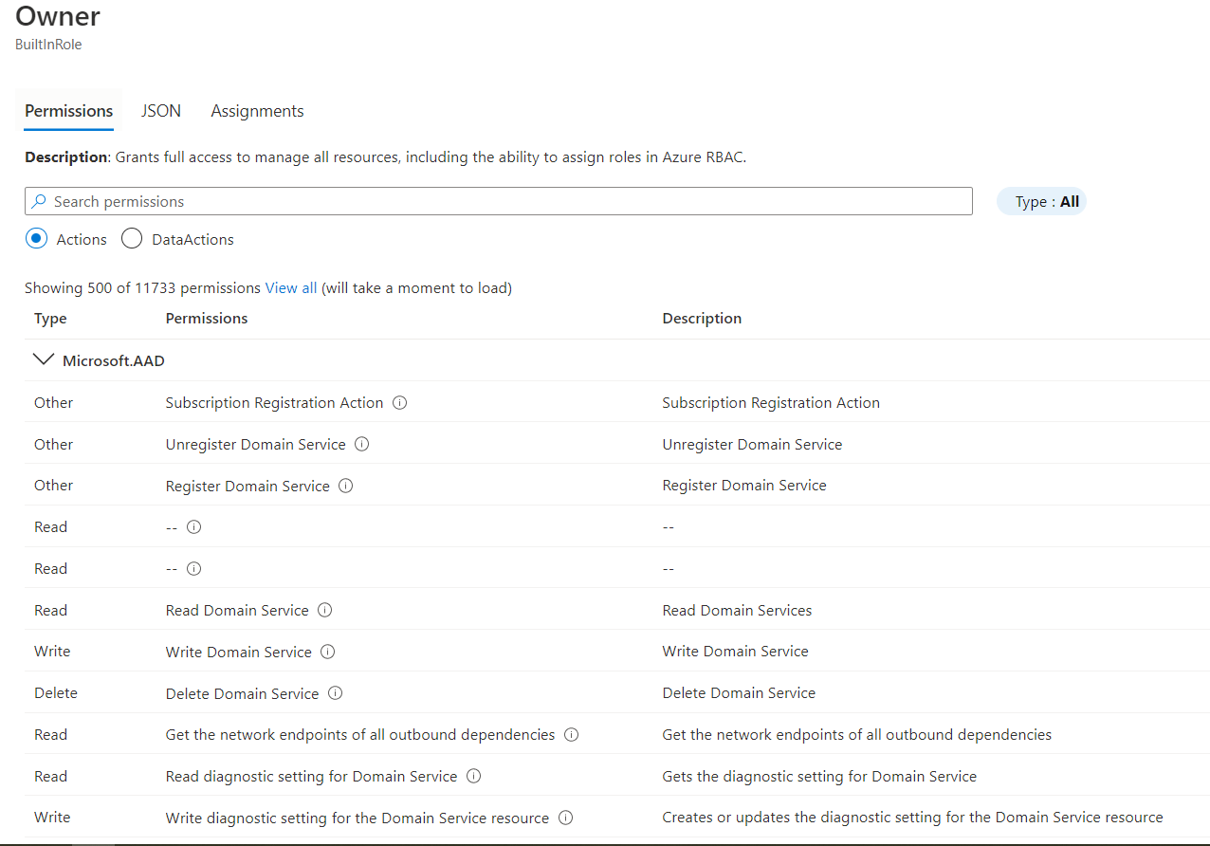Click the Delete Domain Service permission name
Image resolution: width=1210 pixels, height=846 pixels.
pyautogui.click(x=242, y=693)
